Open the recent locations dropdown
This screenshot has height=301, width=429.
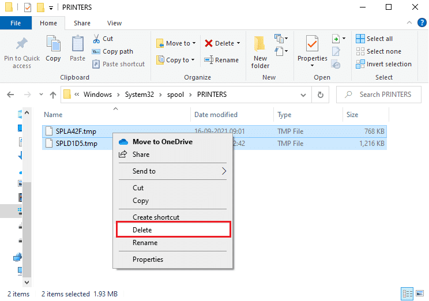tap(41, 95)
